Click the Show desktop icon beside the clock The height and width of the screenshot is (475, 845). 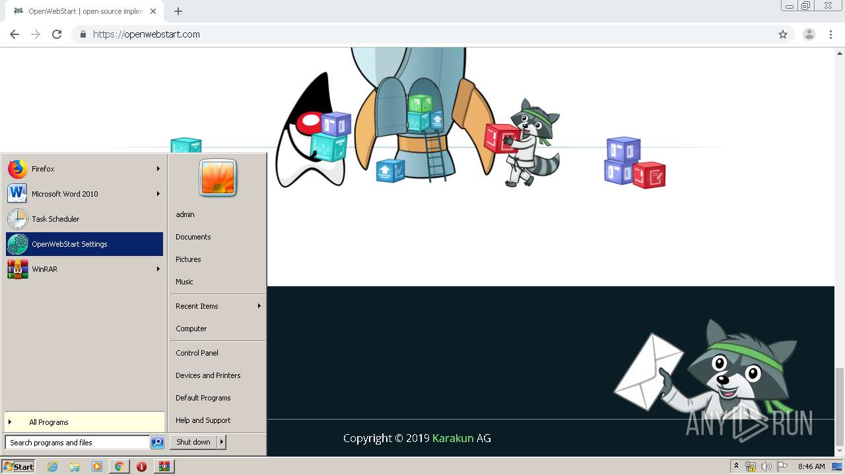[x=837, y=466]
